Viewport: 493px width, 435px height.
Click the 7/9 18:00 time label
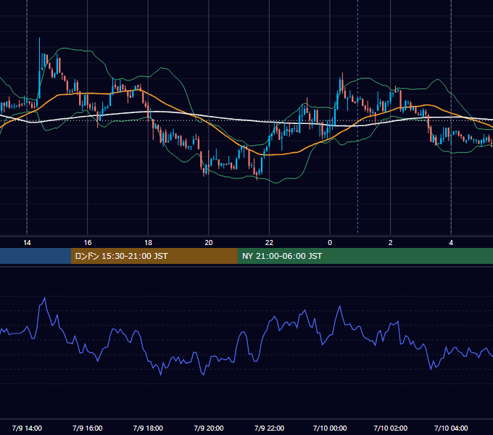(x=148, y=428)
